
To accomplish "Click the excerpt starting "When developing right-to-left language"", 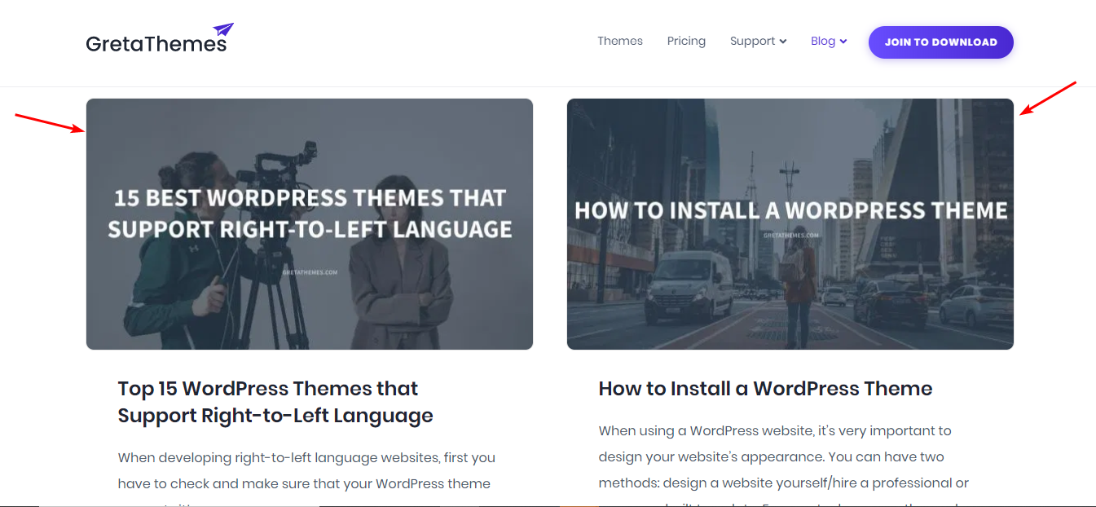I will click(x=305, y=478).
